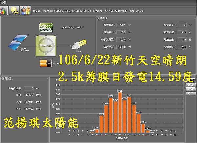
Task: Click today's energy field showing 14.594
Action: click(29, 95)
